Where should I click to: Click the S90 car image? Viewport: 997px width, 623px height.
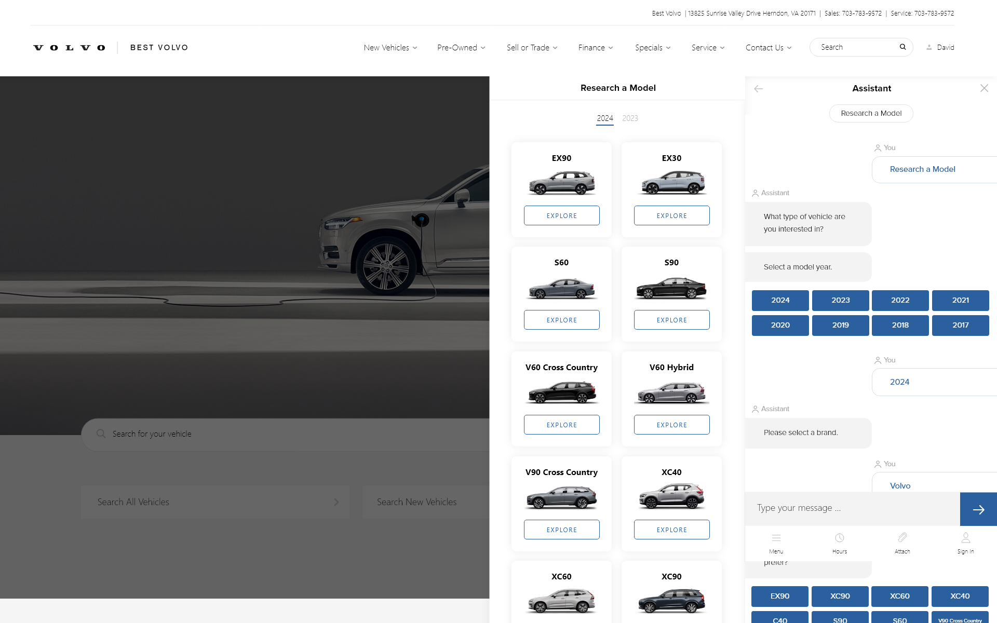(x=672, y=288)
